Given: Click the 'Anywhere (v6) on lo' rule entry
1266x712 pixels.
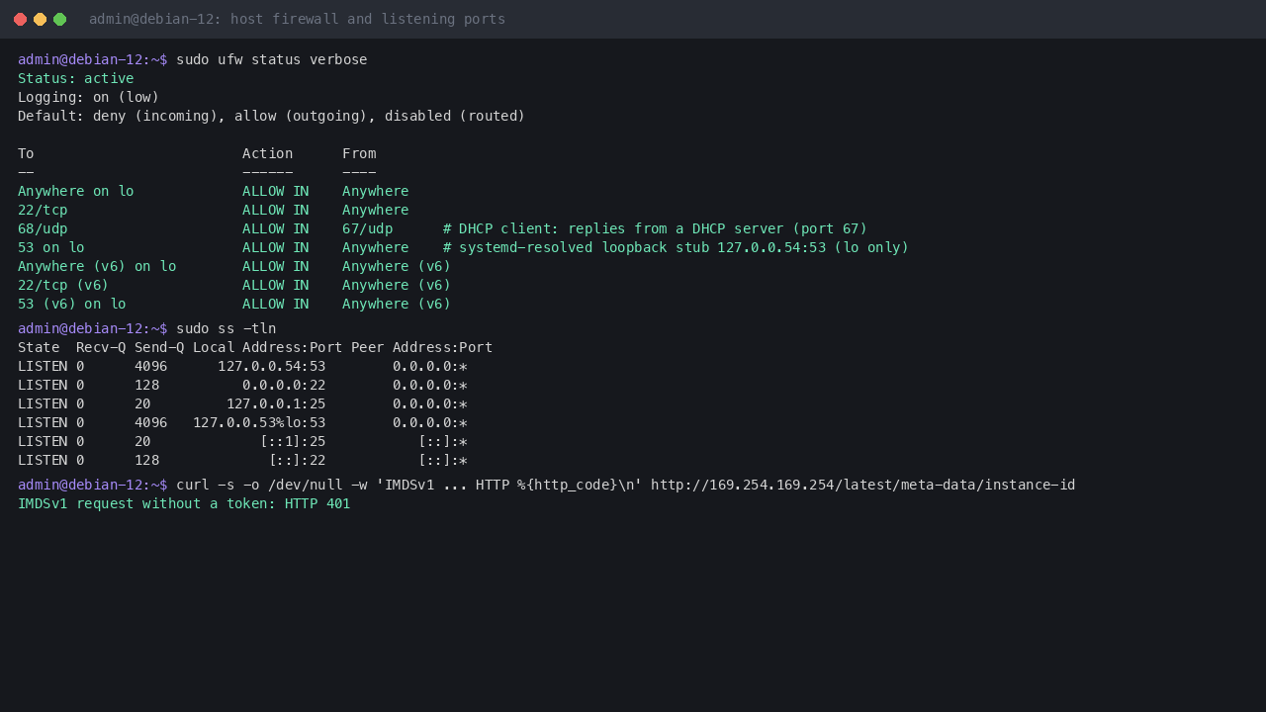Looking at the screenshot, I should (97, 266).
